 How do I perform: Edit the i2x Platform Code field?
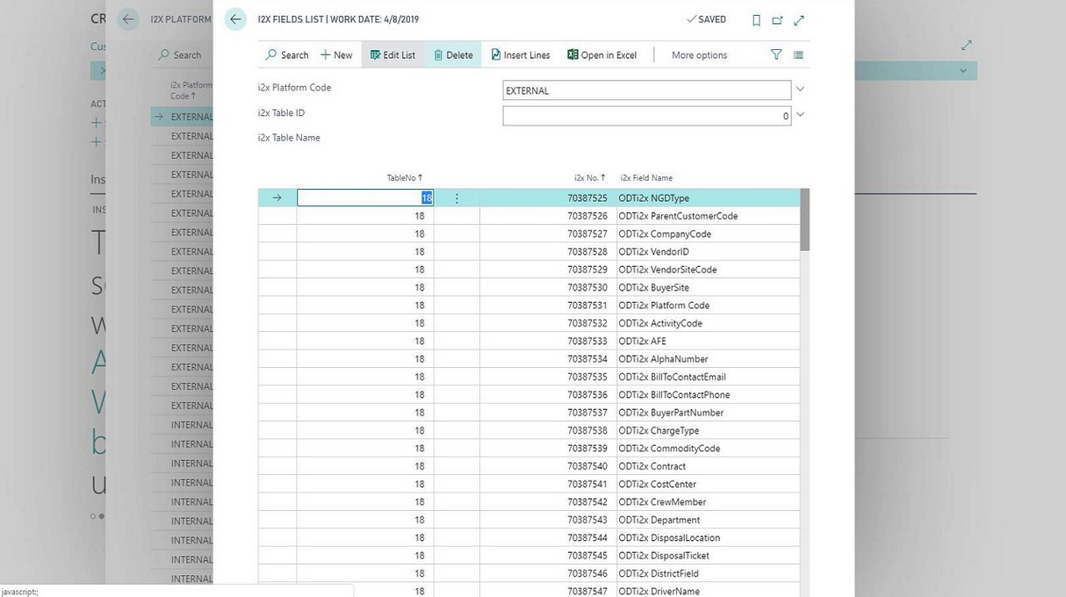(x=647, y=90)
